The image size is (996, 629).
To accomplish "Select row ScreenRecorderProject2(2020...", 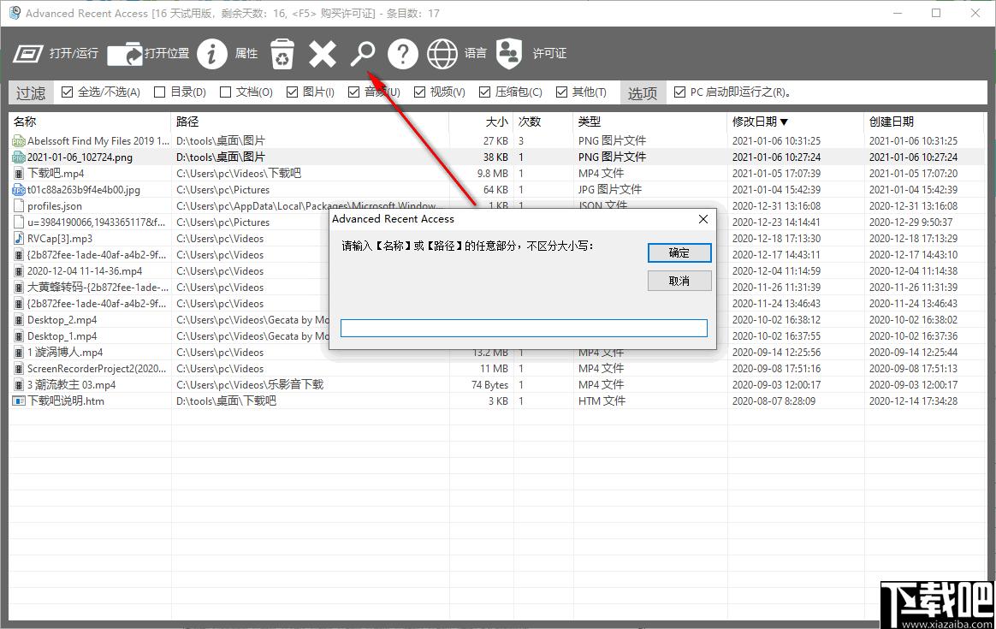I will pos(496,369).
